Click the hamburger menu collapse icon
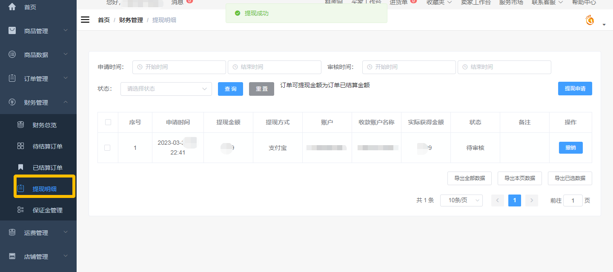613x272 pixels. click(85, 20)
